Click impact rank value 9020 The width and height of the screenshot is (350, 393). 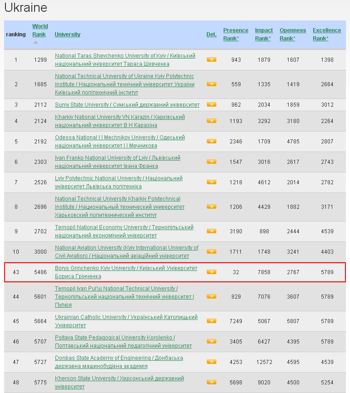(264, 382)
